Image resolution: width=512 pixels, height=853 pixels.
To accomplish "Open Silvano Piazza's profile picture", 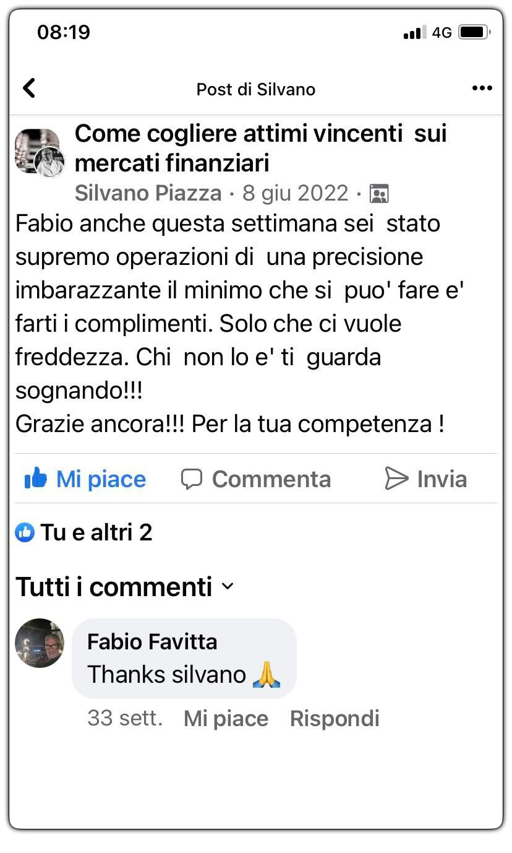I will click(x=40, y=152).
